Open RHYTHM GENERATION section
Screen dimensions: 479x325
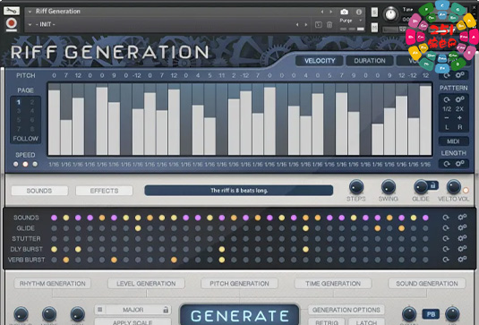53,284
